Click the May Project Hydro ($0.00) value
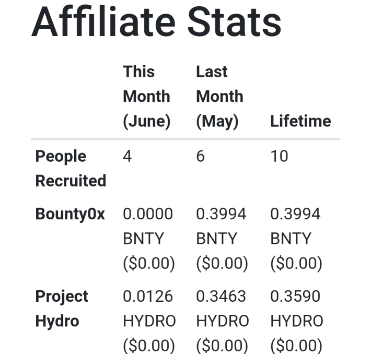Viewport: 371px width, 354px height. point(222,345)
